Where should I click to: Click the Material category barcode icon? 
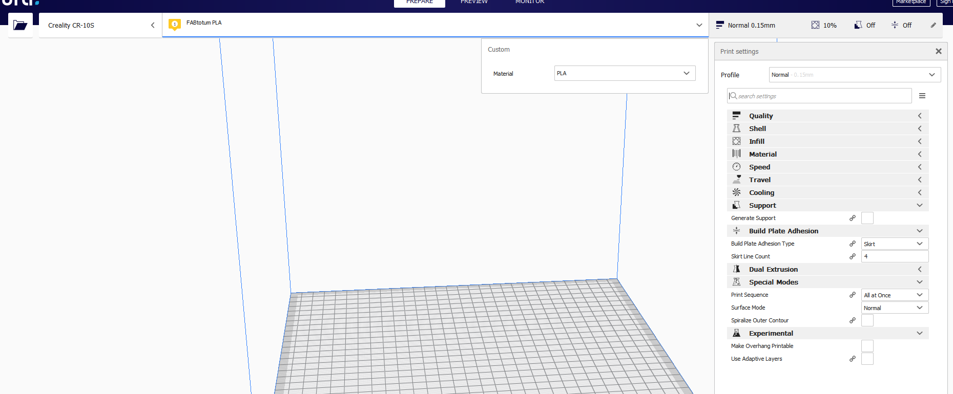(x=736, y=154)
